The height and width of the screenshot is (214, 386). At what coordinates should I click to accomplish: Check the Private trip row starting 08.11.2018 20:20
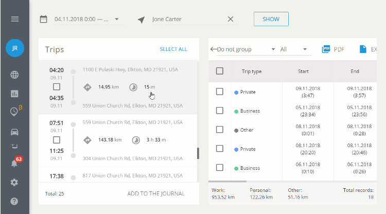click(220, 149)
